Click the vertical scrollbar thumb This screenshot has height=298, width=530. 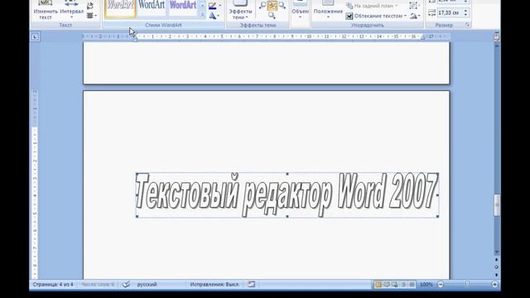pos(497,204)
